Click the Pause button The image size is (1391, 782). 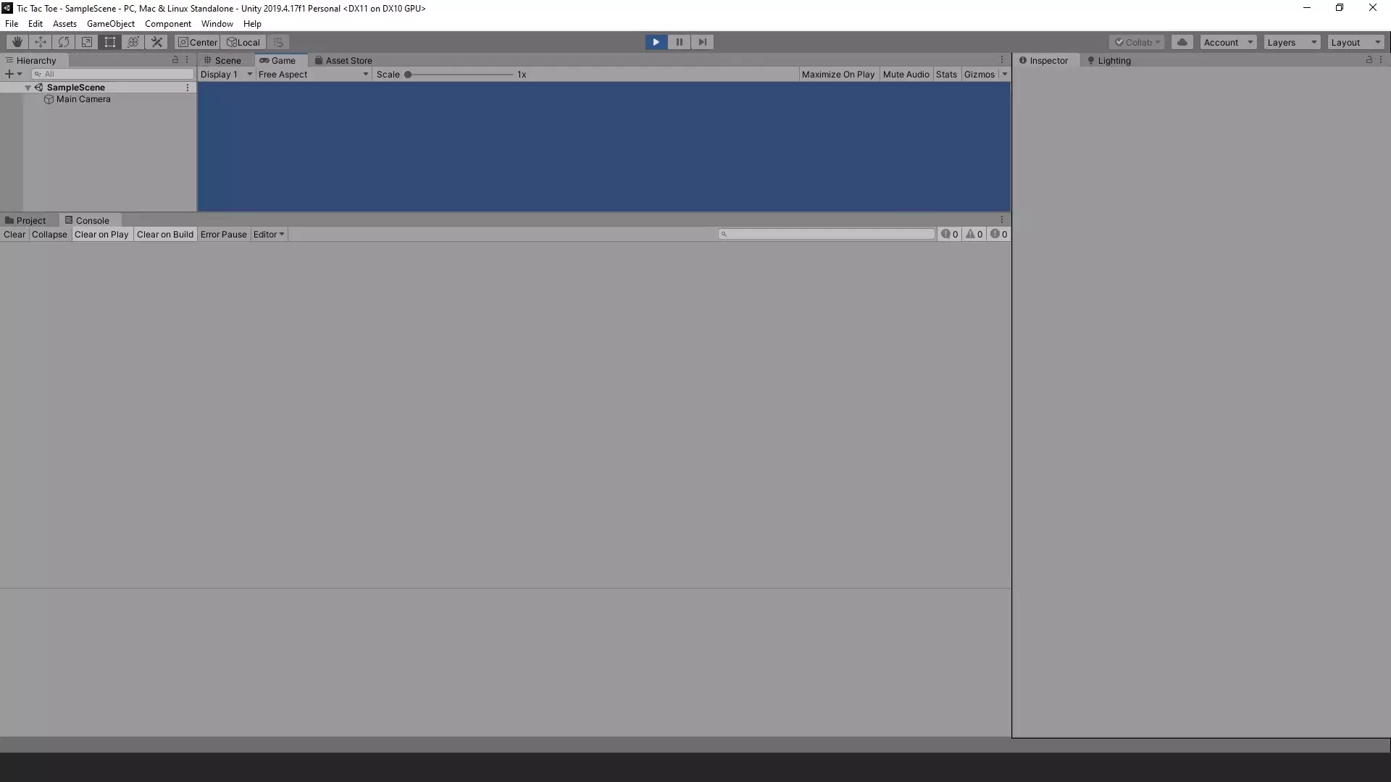678,41
